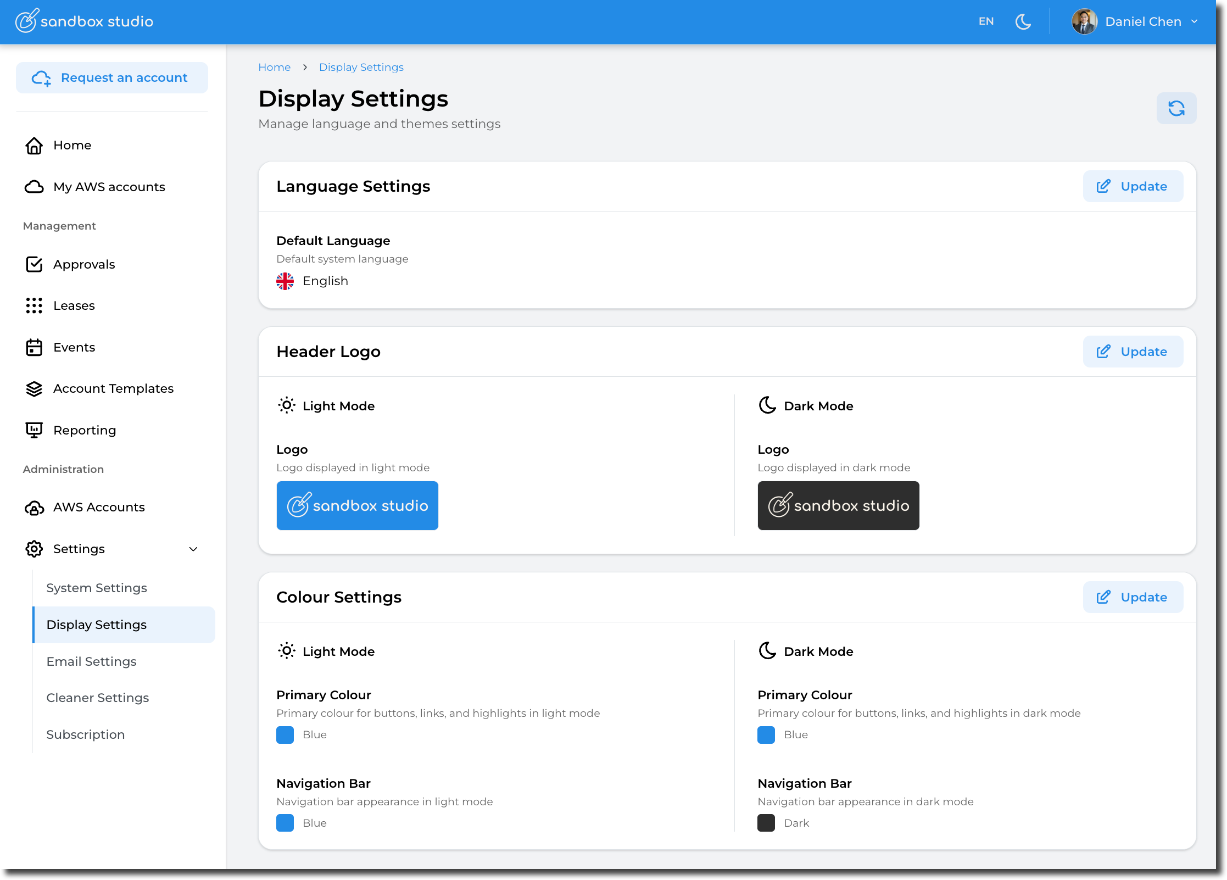Click Home breadcrumb link
The width and height of the screenshot is (1227, 880).
(x=274, y=67)
